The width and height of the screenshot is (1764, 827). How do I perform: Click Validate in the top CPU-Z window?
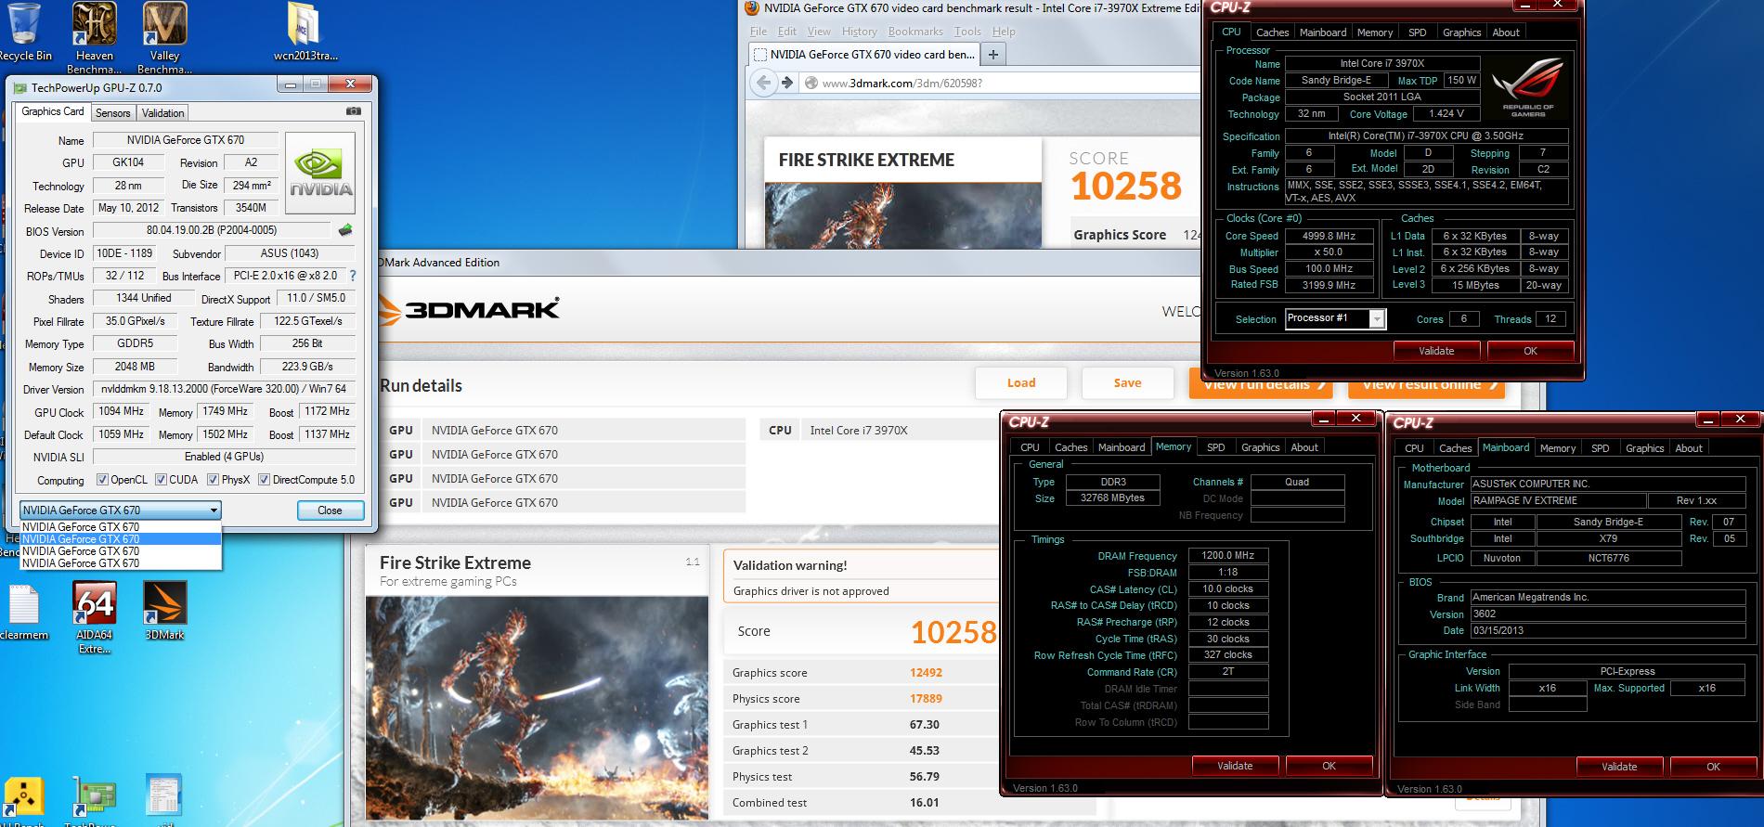coord(1436,351)
